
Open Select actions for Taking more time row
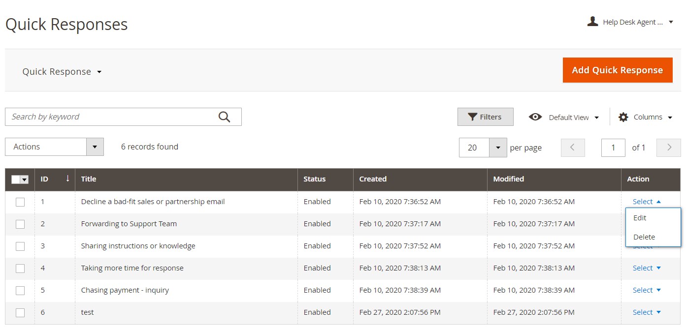click(x=647, y=268)
